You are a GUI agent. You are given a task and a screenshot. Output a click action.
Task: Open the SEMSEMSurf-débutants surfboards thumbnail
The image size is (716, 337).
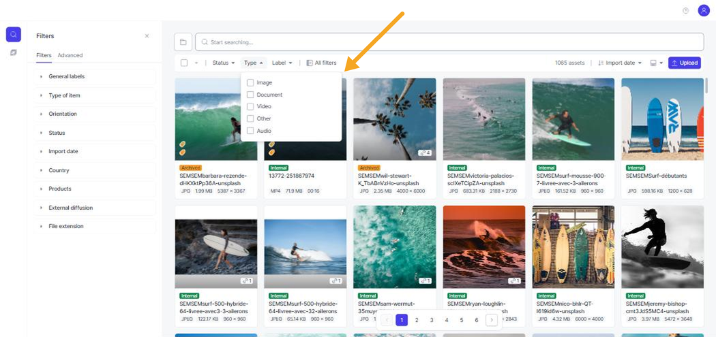pyautogui.click(x=663, y=119)
